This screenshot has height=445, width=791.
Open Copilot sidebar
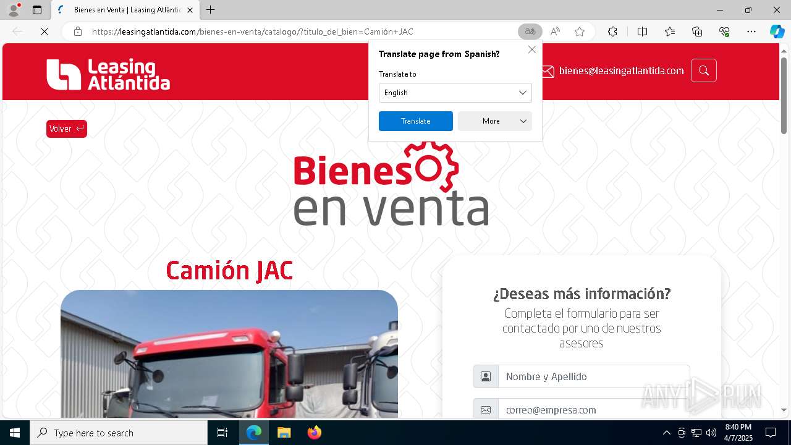pos(777,32)
